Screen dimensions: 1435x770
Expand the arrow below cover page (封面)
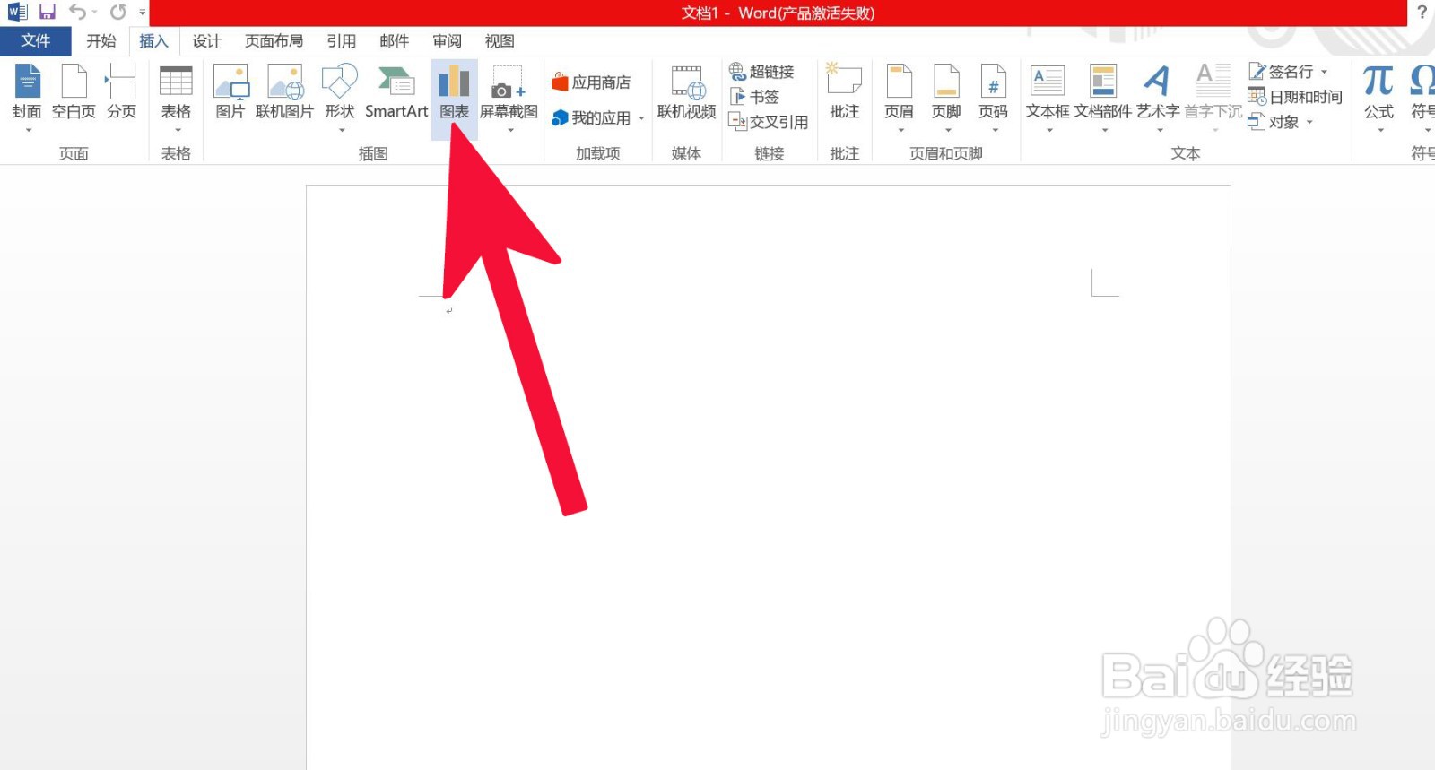click(x=28, y=131)
